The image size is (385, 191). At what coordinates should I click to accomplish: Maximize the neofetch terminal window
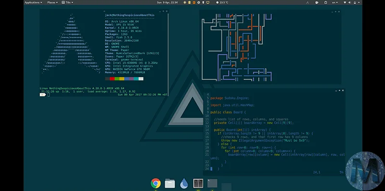pyautogui.click(x=163, y=11)
